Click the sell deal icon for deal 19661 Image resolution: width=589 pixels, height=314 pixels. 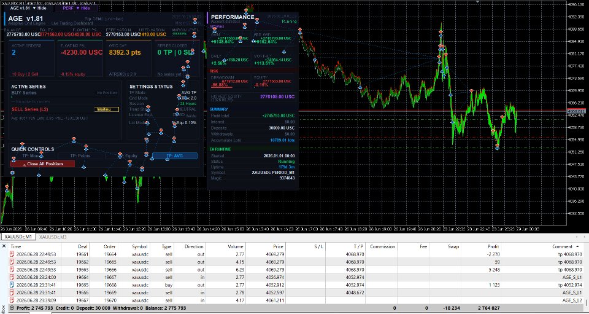pos(12,254)
